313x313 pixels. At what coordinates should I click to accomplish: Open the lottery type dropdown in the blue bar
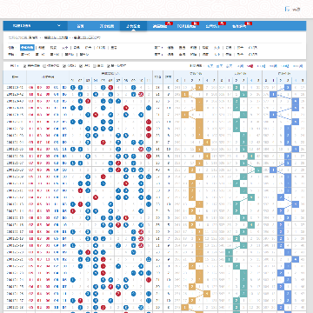[36, 26]
